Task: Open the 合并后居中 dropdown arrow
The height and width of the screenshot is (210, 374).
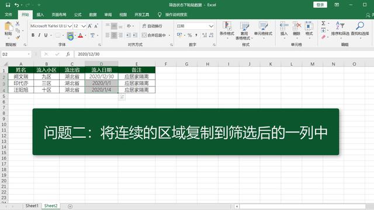Action: pyautogui.click(x=169, y=35)
